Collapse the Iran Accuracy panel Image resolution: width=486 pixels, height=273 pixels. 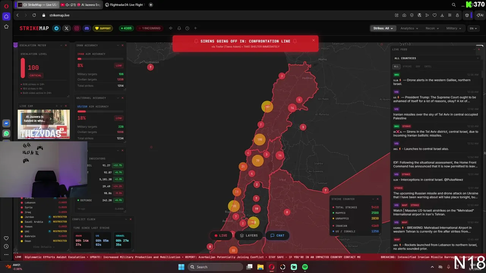(117, 45)
